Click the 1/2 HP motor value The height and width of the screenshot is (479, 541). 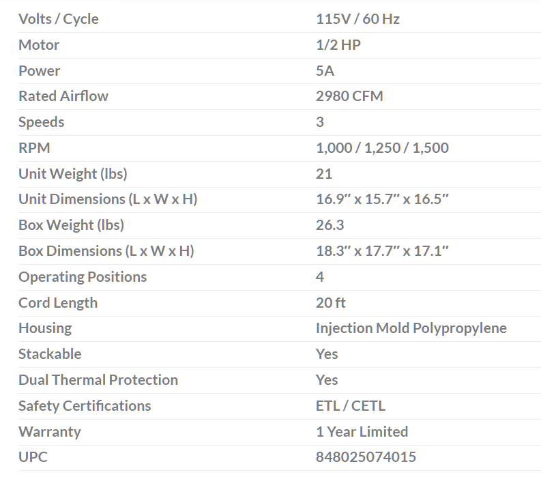tap(338, 45)
